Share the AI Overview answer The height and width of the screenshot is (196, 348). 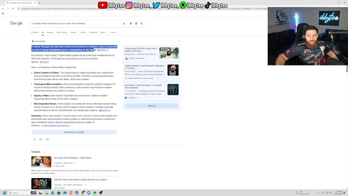[34, 139]
